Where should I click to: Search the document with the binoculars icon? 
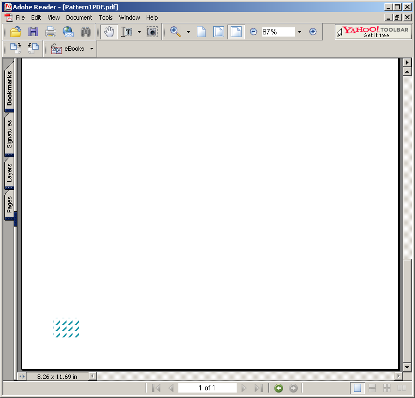pos(86,32)
